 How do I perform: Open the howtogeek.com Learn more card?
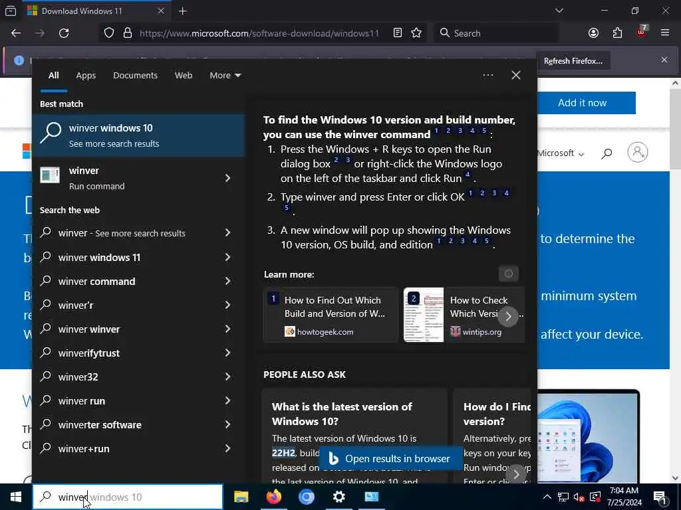pyautogui.click(x=331, y=315)
